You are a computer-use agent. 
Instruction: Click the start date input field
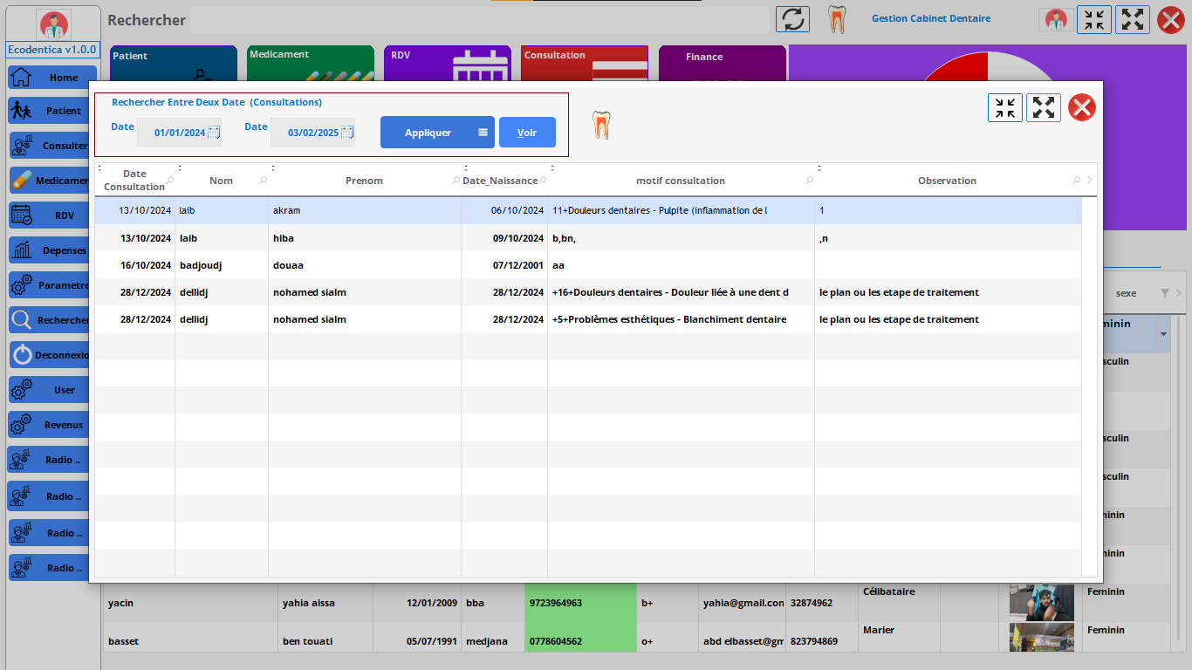[x=179, y=133]
